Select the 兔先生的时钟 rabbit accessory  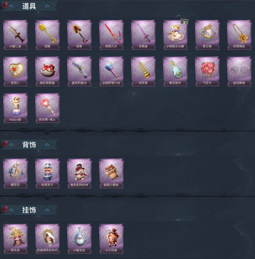pos(79,174)
